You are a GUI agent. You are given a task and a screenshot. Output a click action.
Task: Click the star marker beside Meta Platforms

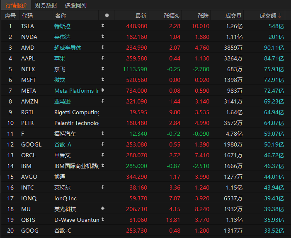pyautogui.click(x=103, y=90)
